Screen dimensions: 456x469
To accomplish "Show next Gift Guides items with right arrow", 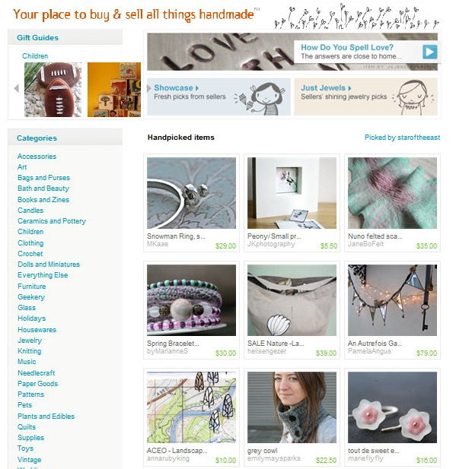I will click(x=149, y=88).
